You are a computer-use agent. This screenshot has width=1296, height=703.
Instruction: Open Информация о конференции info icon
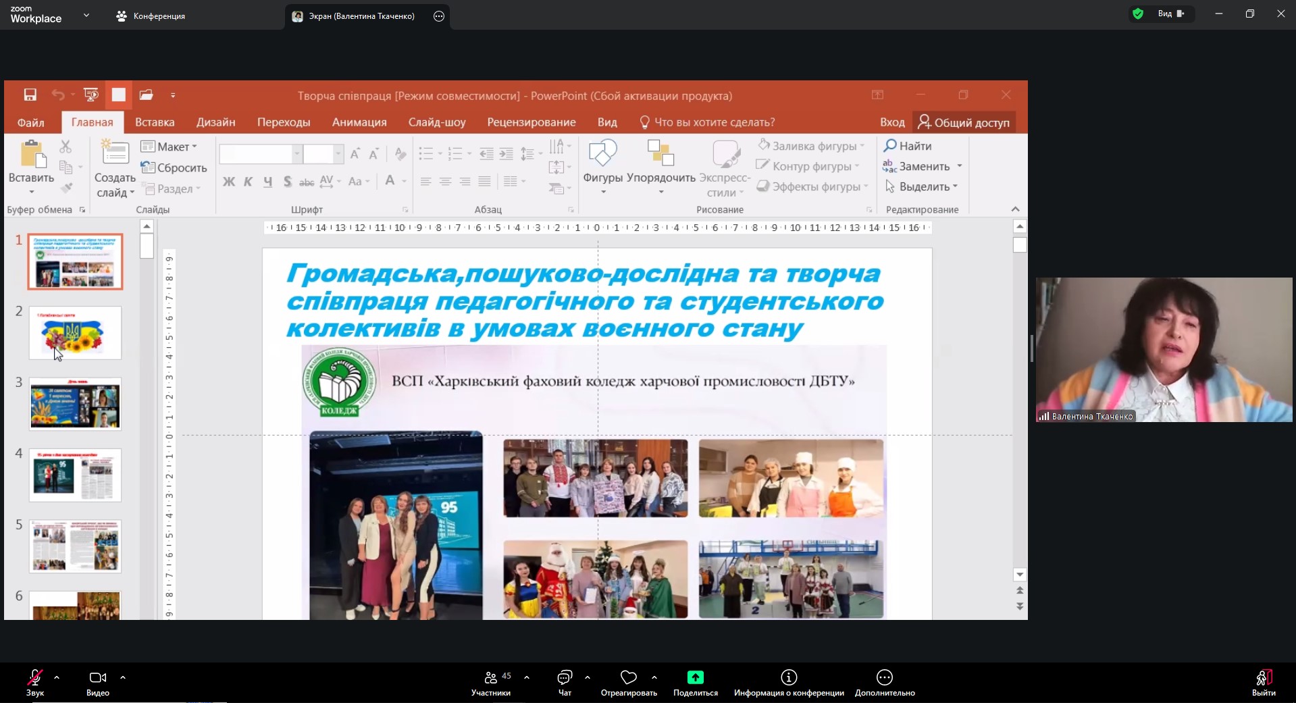(x=789, y=677)
